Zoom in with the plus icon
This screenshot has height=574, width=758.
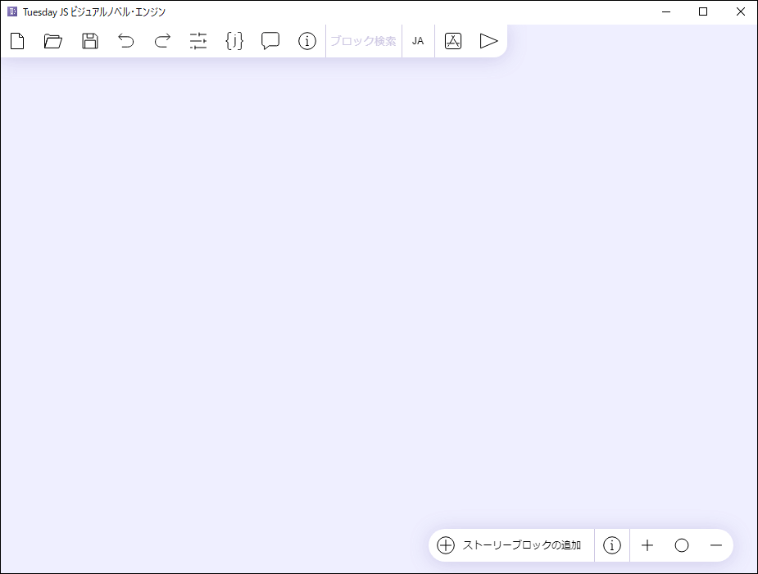point(647,545)
